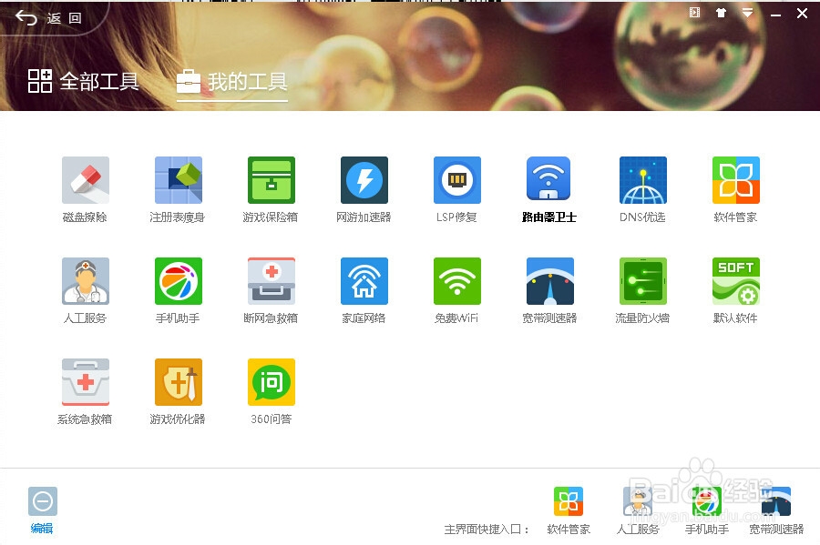Image resolution: width=820 pixels, height=545 pixels.
Task: Open the skin changer shirt icon
Action: pyautogui.click(x=722, y=13)
